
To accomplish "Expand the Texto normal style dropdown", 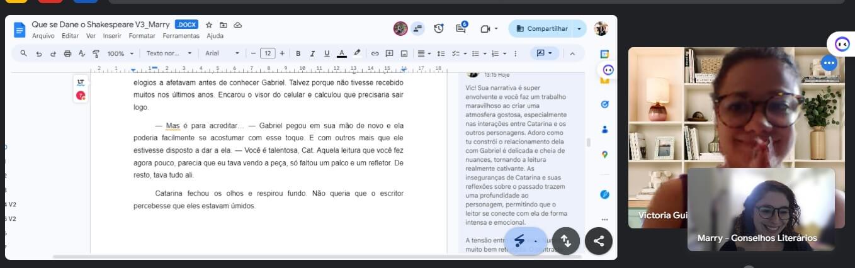I will click(x=169, y=53).
